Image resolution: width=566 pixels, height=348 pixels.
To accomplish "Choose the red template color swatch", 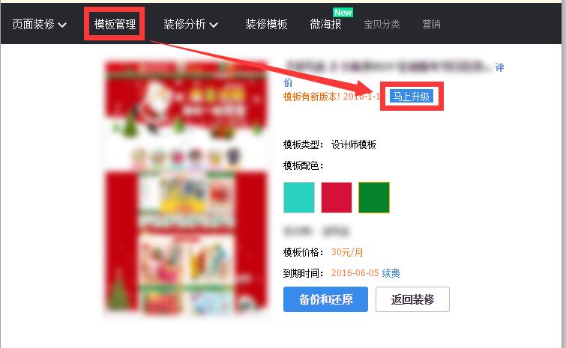I will pos(337,198).
